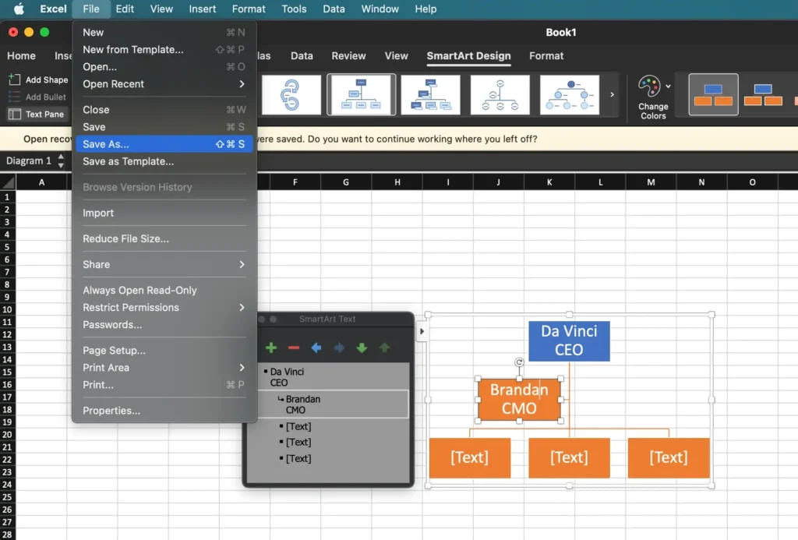The image size is (798, 540).
Task: Switch to the View ribbon tab
Action: [397, 56]
